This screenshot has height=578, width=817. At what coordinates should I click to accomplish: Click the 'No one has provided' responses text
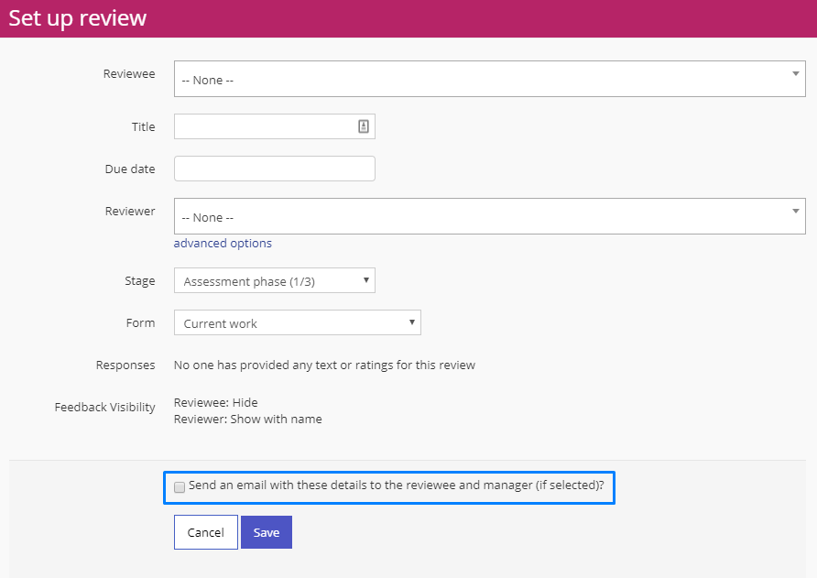pos(324,365)
